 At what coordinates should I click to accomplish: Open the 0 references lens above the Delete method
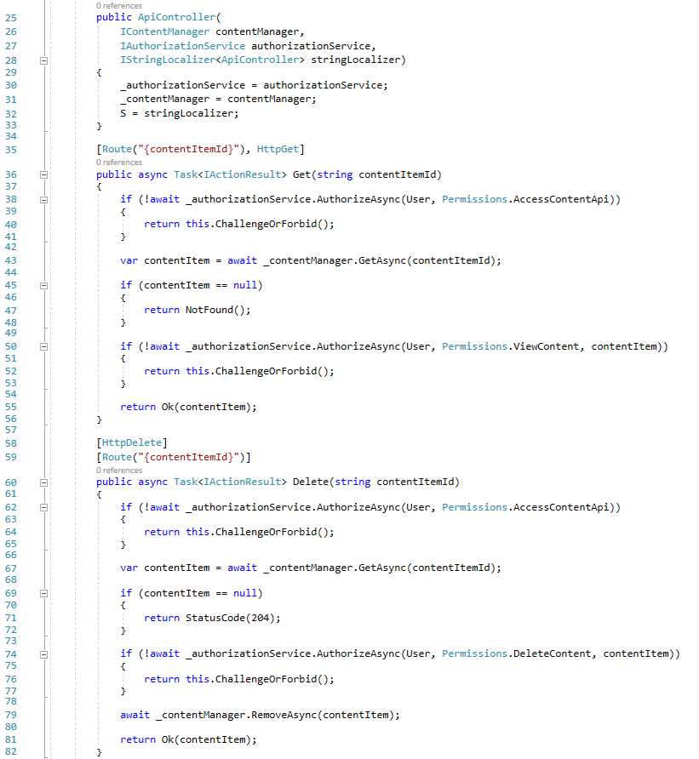click(119, 470)
